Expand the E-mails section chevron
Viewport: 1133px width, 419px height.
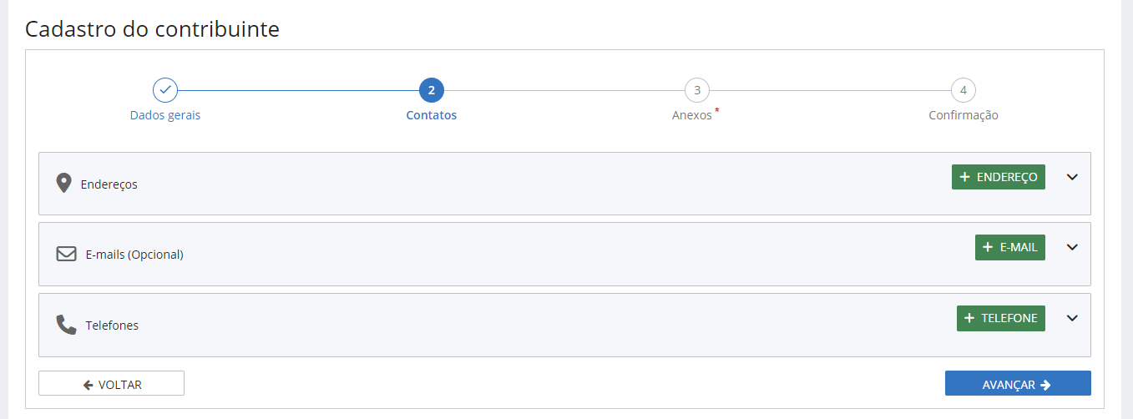click(1073, 247)
